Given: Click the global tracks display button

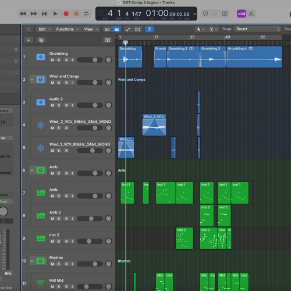Looking at the screenshot, I should click(108, 40).
